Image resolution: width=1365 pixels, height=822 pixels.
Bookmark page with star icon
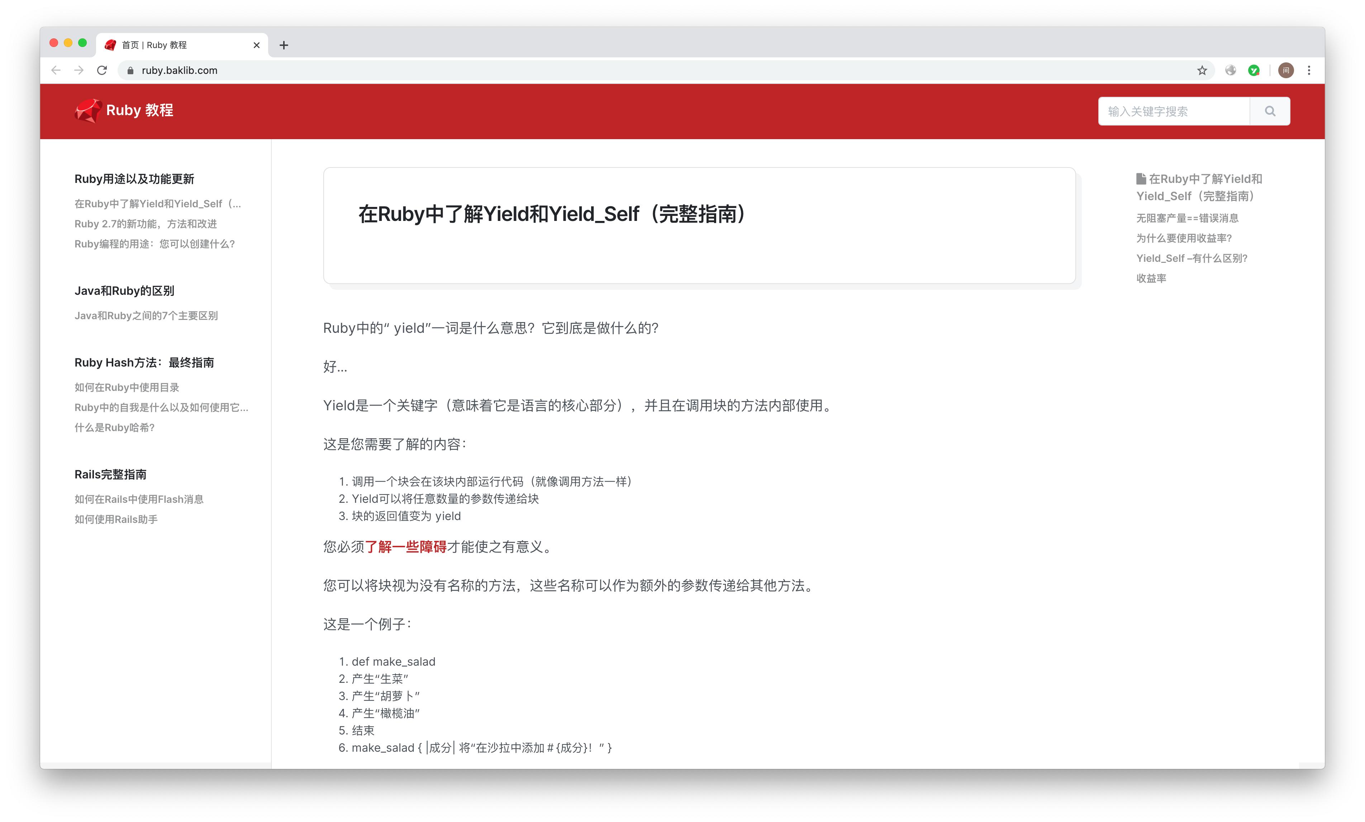(1202, 70)
